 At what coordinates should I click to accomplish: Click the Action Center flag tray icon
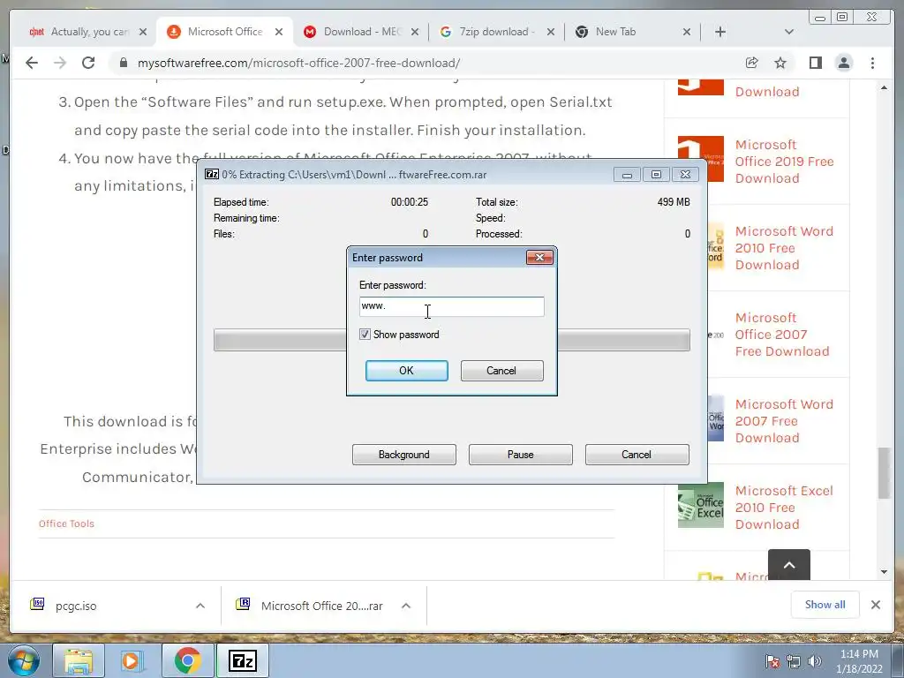pyautogui.click(x=772, y=661)
